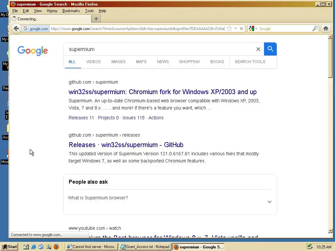Open the address bar history dropdown arrow
Viewport: 335px width, 251px height.
click(236, 29)
